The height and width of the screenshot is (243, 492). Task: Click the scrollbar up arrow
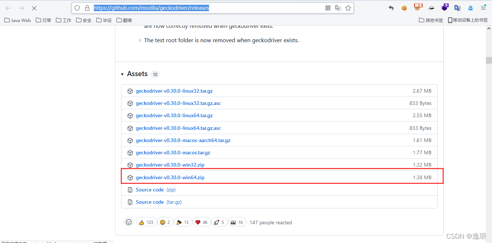(489, 28)
